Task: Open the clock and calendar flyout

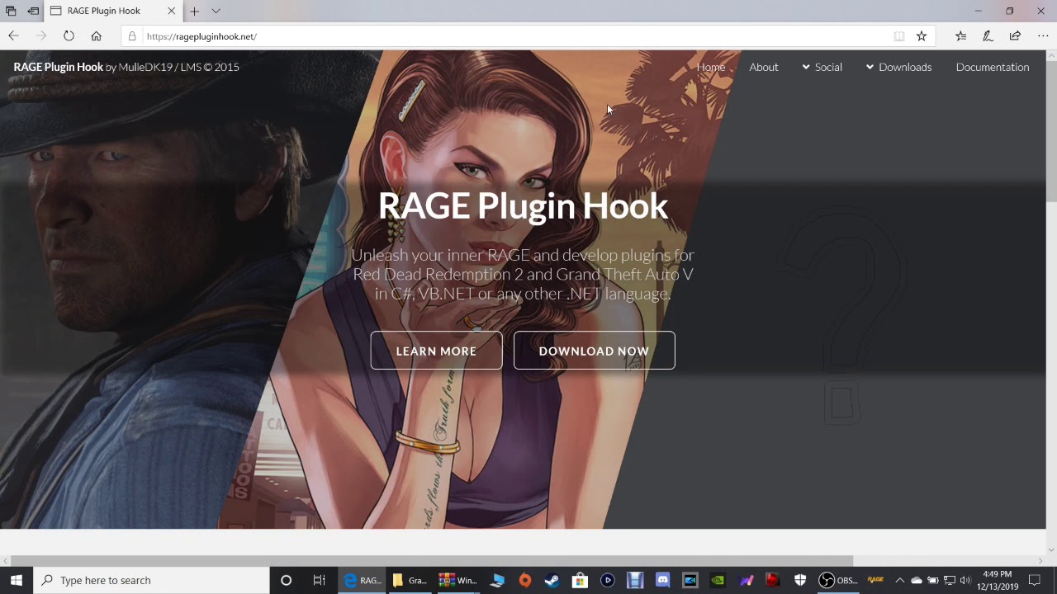Action: click(x=998, y=580)
